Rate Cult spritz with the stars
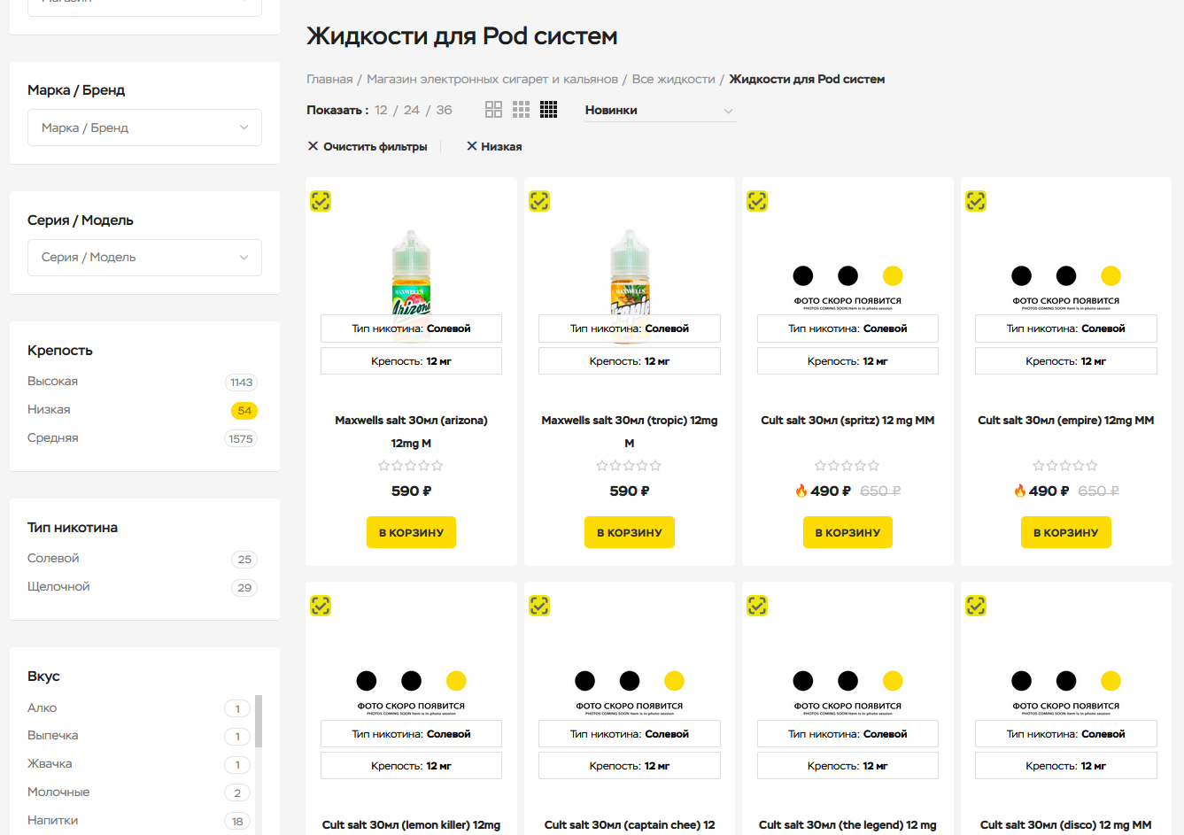The height and width of the screenshot is (835, 1184). click(847, 466)
